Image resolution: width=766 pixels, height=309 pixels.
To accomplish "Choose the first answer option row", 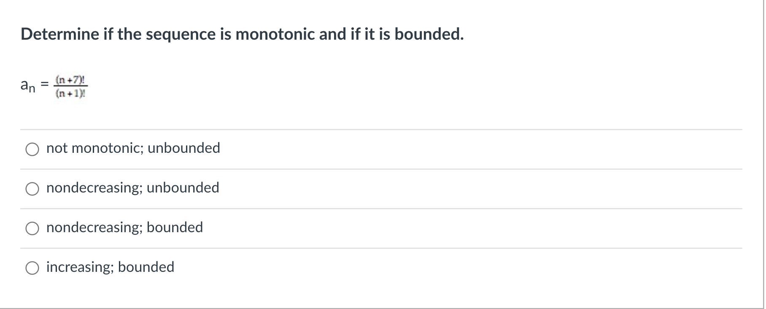I will 169,149.
